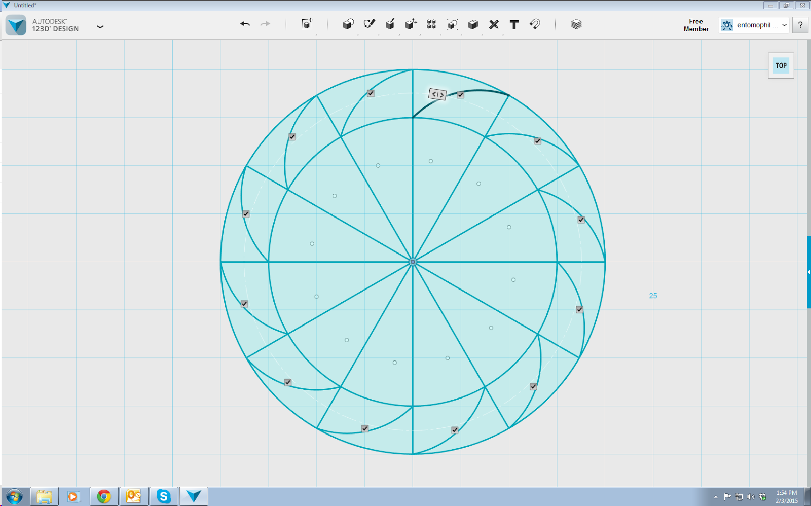Toggle the lower-right diagonal pattern checkbox
The width and height of the screenshot is (811, 506).
[533, 386]
